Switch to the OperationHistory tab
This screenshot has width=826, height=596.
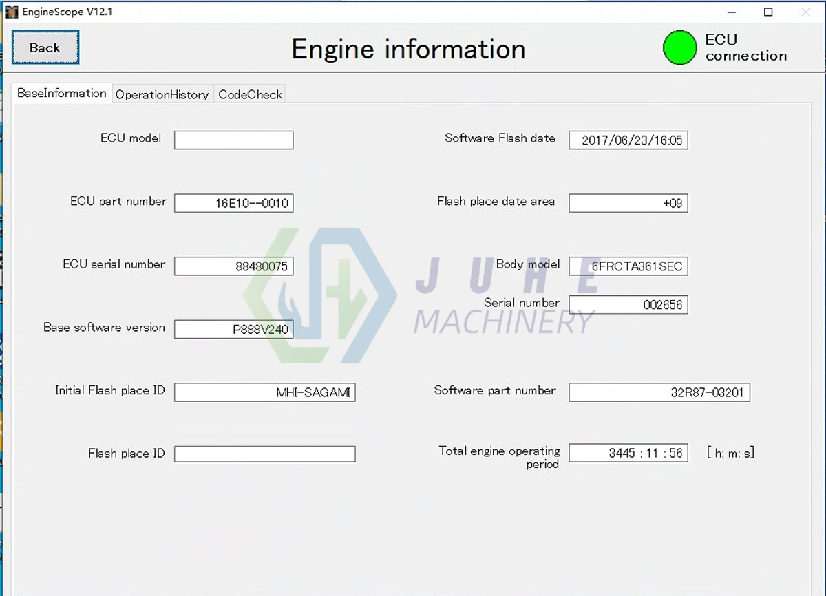coord(162,94)
